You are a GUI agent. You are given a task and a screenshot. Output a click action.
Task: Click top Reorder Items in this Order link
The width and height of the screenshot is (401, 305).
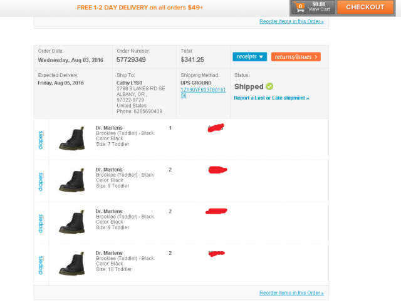click(x=291, y=21)
